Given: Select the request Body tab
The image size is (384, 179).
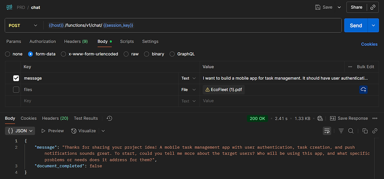Looking at the screenshot, I should (x=105, y=42).
